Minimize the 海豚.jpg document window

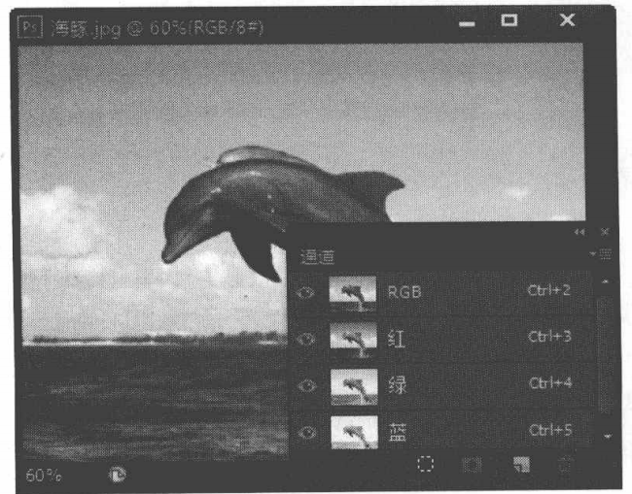click(467, 23)
